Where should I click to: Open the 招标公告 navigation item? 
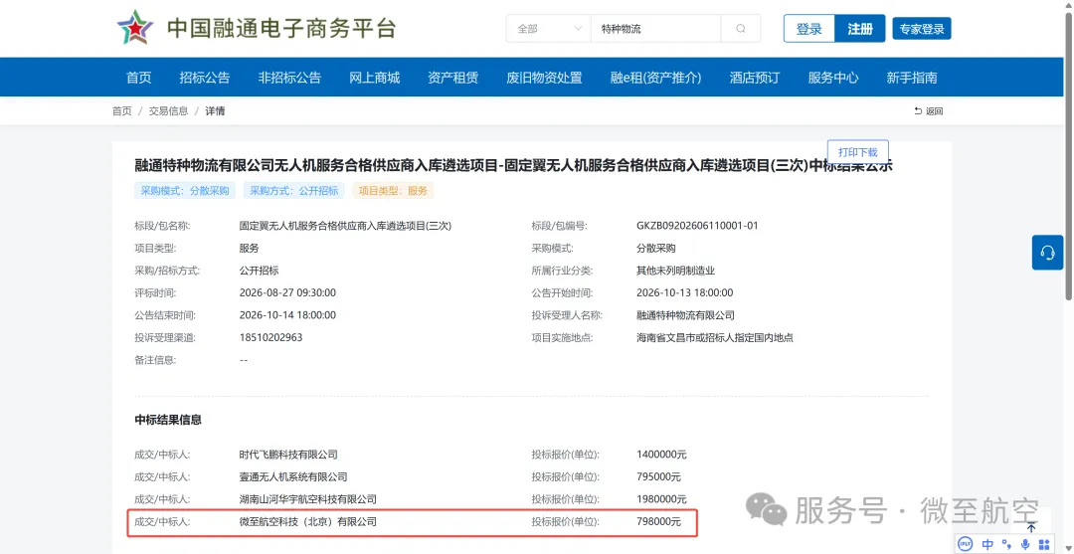(205, 78)
